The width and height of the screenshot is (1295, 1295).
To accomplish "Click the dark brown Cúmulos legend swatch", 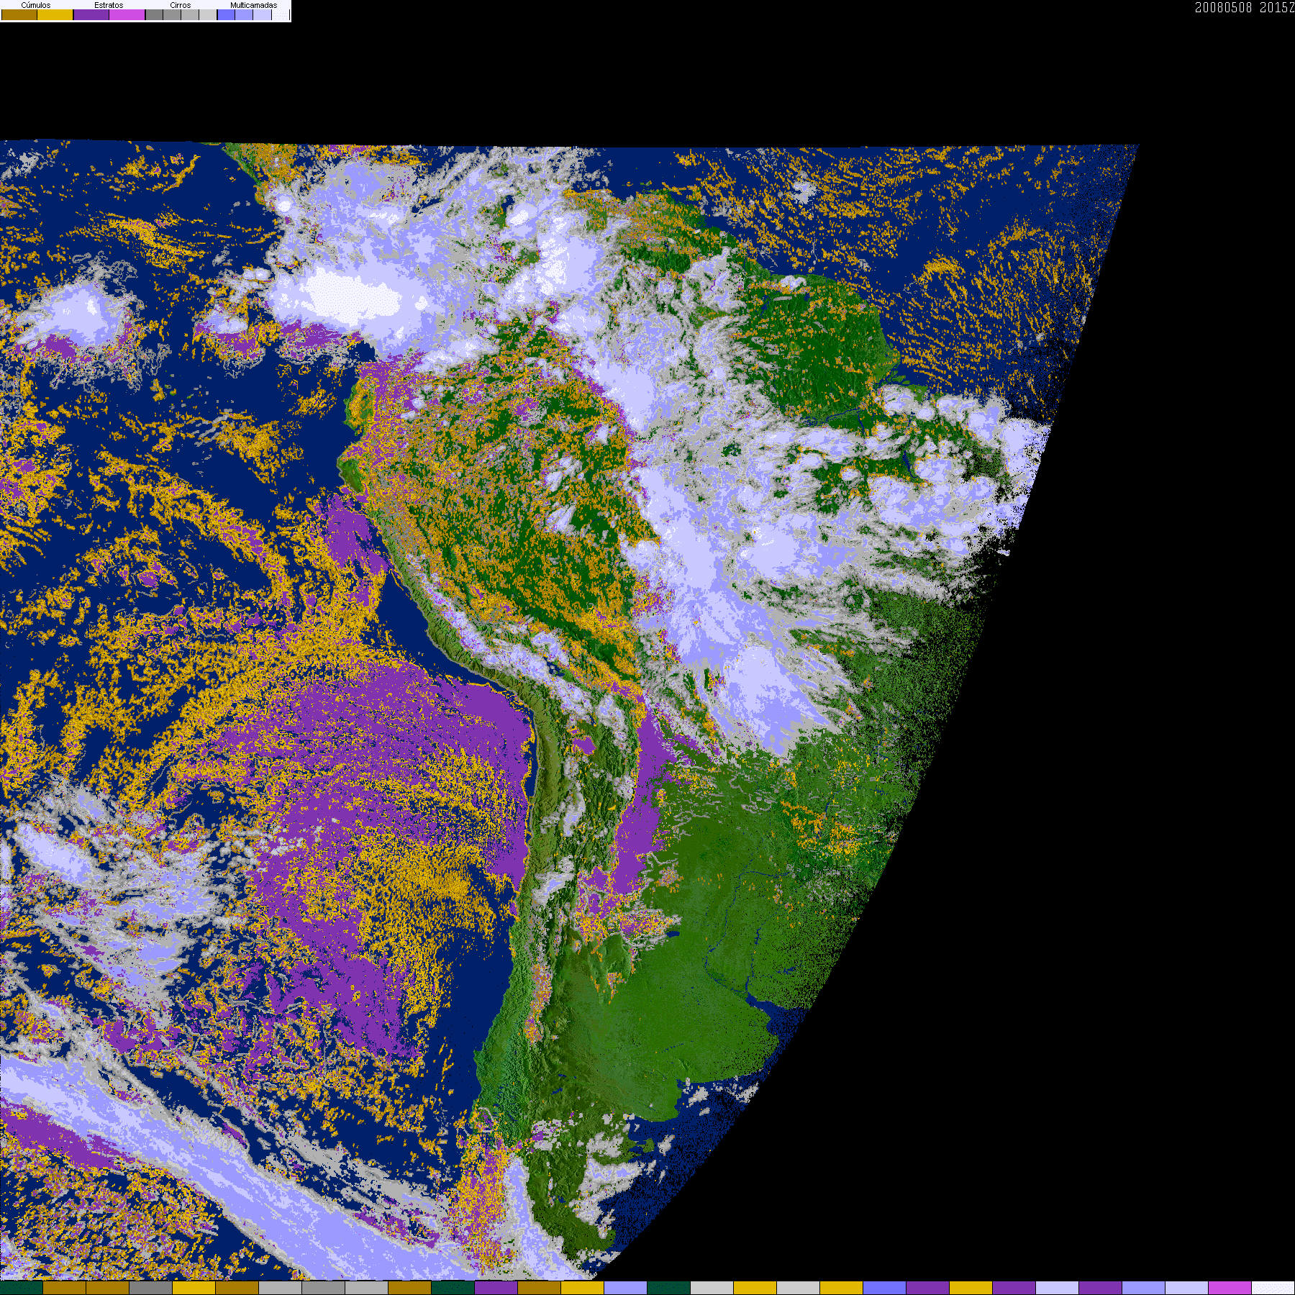I will click(x=19, y=14).
